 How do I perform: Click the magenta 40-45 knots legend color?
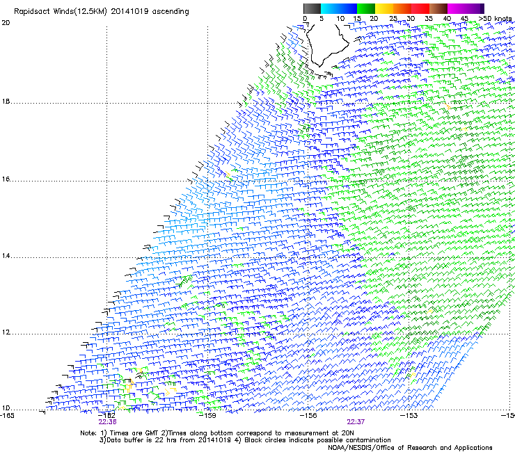point(457,8)
